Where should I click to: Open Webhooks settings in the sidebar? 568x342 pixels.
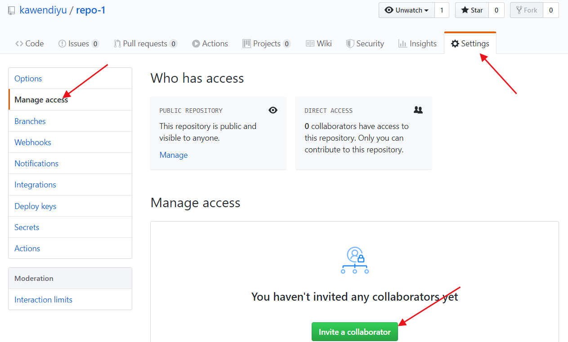pyautogui.click(x=70, y=142)
